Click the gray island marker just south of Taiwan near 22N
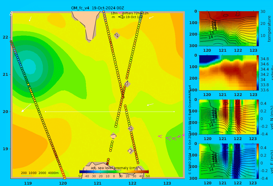273x186 pixels. click(117, 35)
